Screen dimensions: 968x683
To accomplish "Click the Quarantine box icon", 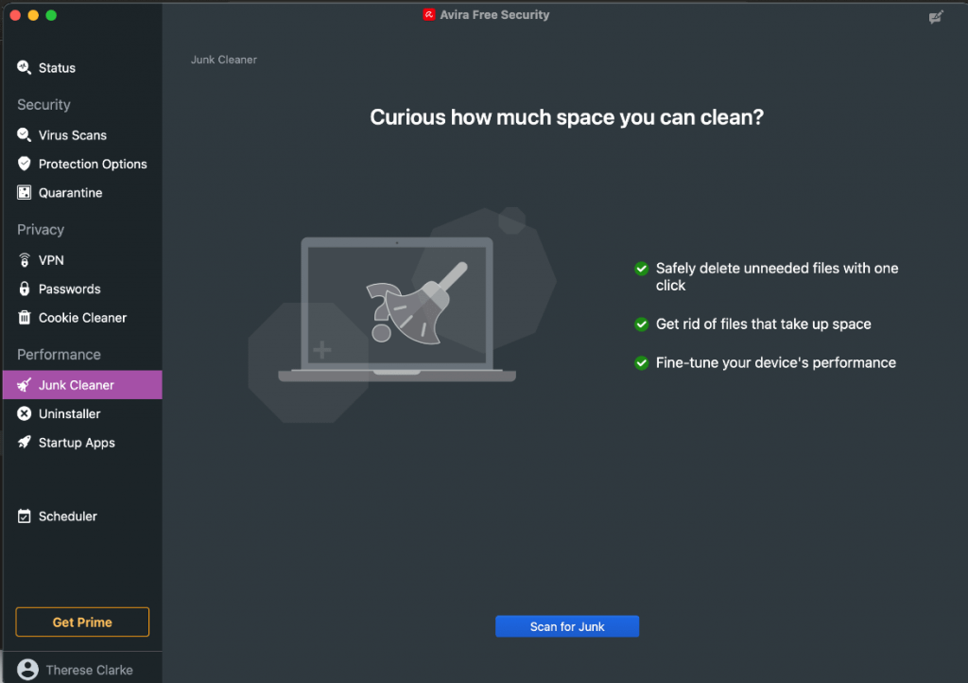I will click(x=24, y=193).
